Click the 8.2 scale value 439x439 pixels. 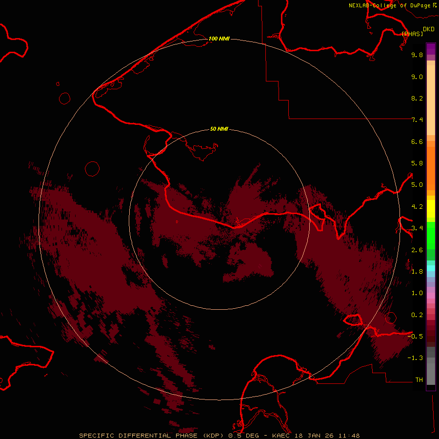point(417,98)
